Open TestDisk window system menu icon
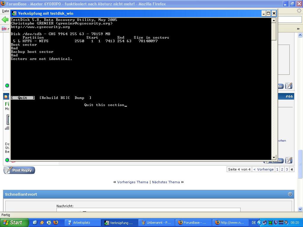Screen dimensions: 303x227 pyautogui.click(x=14, y=13)
